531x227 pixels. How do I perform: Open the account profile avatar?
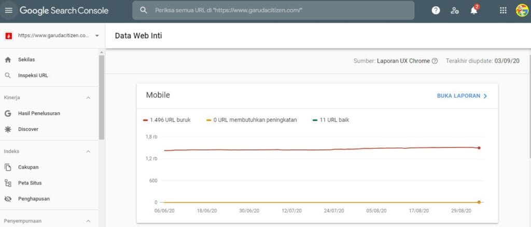tap(522, 10)
